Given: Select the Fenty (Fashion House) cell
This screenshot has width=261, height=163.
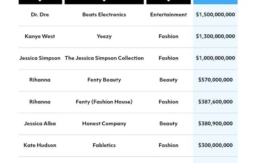Looking at the screenshot, I should [104, 102].
